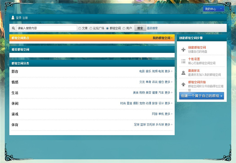
Task: Click the magnifier icon in search bar
Action: (x=13, y=28)
